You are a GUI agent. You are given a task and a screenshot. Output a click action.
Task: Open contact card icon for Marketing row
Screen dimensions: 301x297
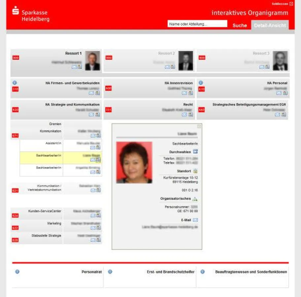(x=98, y=228)
